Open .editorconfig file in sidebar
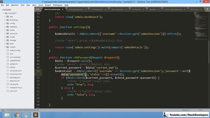Image resolution: width=210 pixels, height=118 pixels. 15,50
